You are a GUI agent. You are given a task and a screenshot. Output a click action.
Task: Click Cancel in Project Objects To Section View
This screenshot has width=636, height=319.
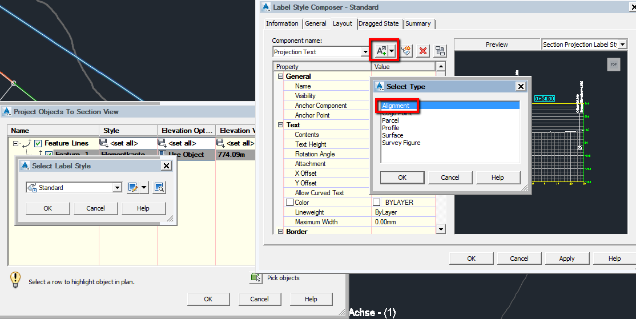click(x=259, y=299)
